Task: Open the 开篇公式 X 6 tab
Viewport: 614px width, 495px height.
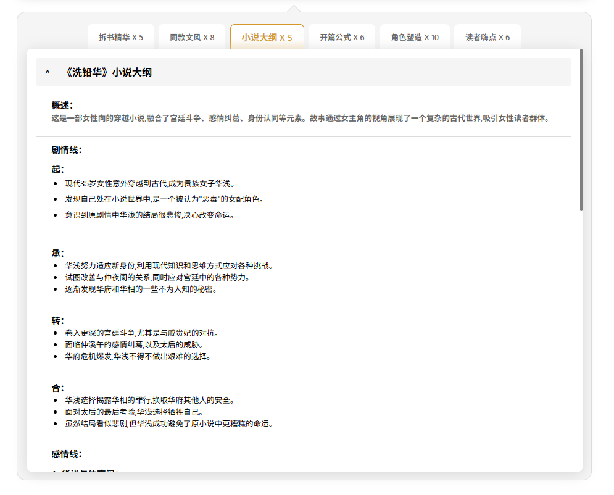Action: click(x=342, y=37)
